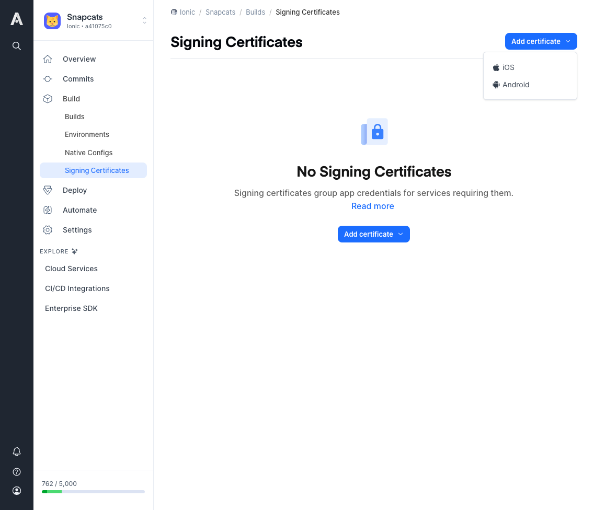This screenshot has height=510, width=594.
Task: Open notifications bell icon
Action: 17,451
